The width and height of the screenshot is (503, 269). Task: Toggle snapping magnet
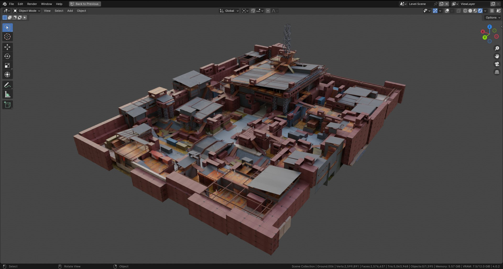pyautogui.click(x=253, y=11)
